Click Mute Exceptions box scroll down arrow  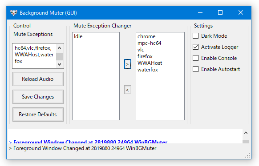60,64
